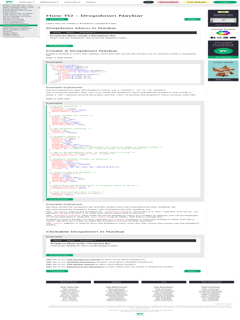Click News in the first demo navbar

coord(70,32)
